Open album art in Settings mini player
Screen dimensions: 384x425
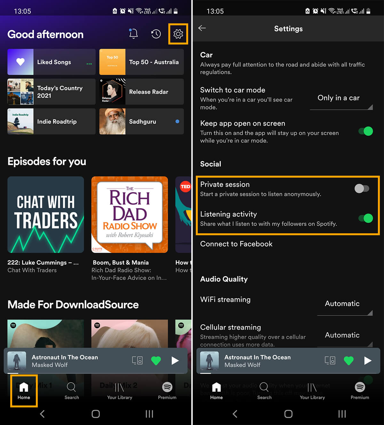(x=209, y=361)
